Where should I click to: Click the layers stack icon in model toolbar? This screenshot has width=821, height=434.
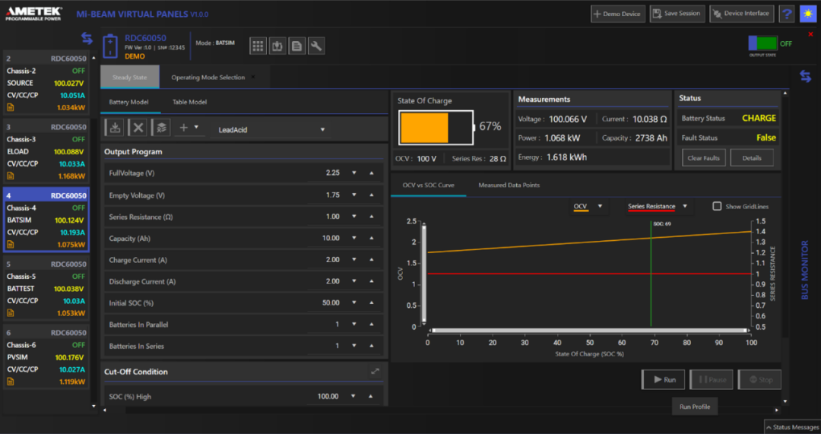160,127
